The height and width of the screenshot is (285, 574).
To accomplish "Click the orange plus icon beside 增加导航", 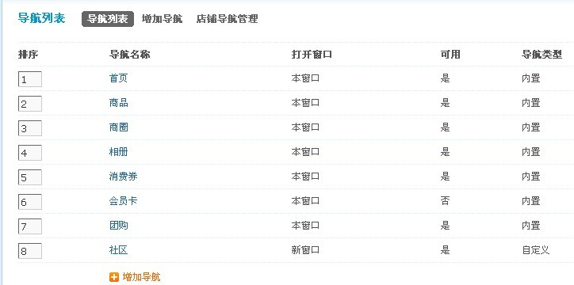I will 114,277.
